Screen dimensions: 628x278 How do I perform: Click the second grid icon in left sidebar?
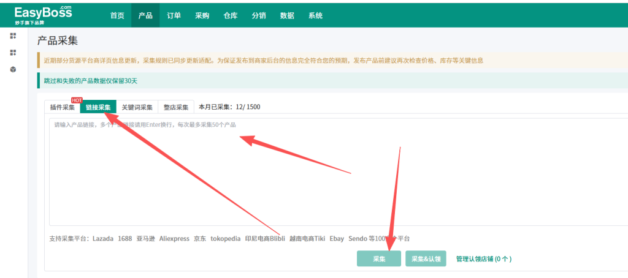tap(13, 53)
